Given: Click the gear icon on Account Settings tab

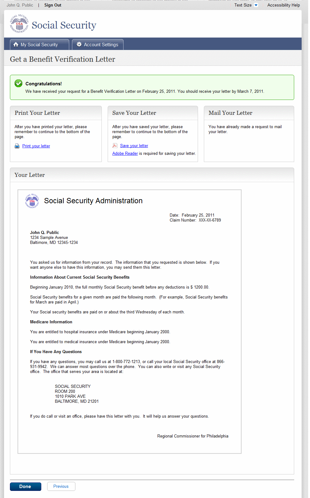Looking at the screenshot, I should pos(79,44).
